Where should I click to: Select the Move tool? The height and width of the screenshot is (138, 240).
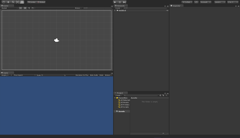[x=8, y=2]
